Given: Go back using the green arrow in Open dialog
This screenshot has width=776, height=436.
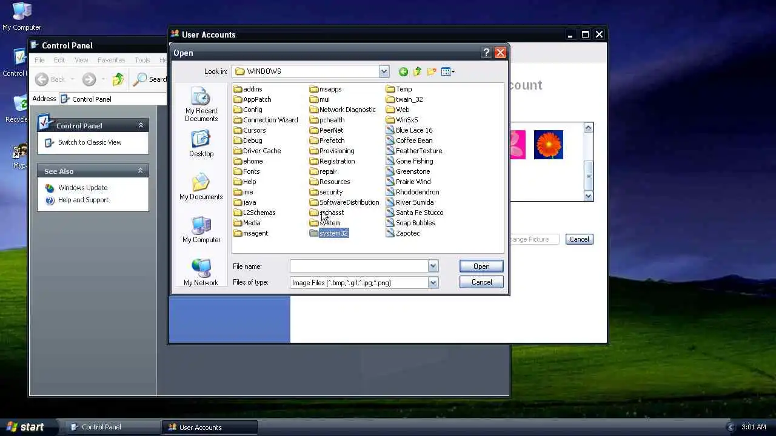Looking at the screenshot, I should click(x=403, y=71).
